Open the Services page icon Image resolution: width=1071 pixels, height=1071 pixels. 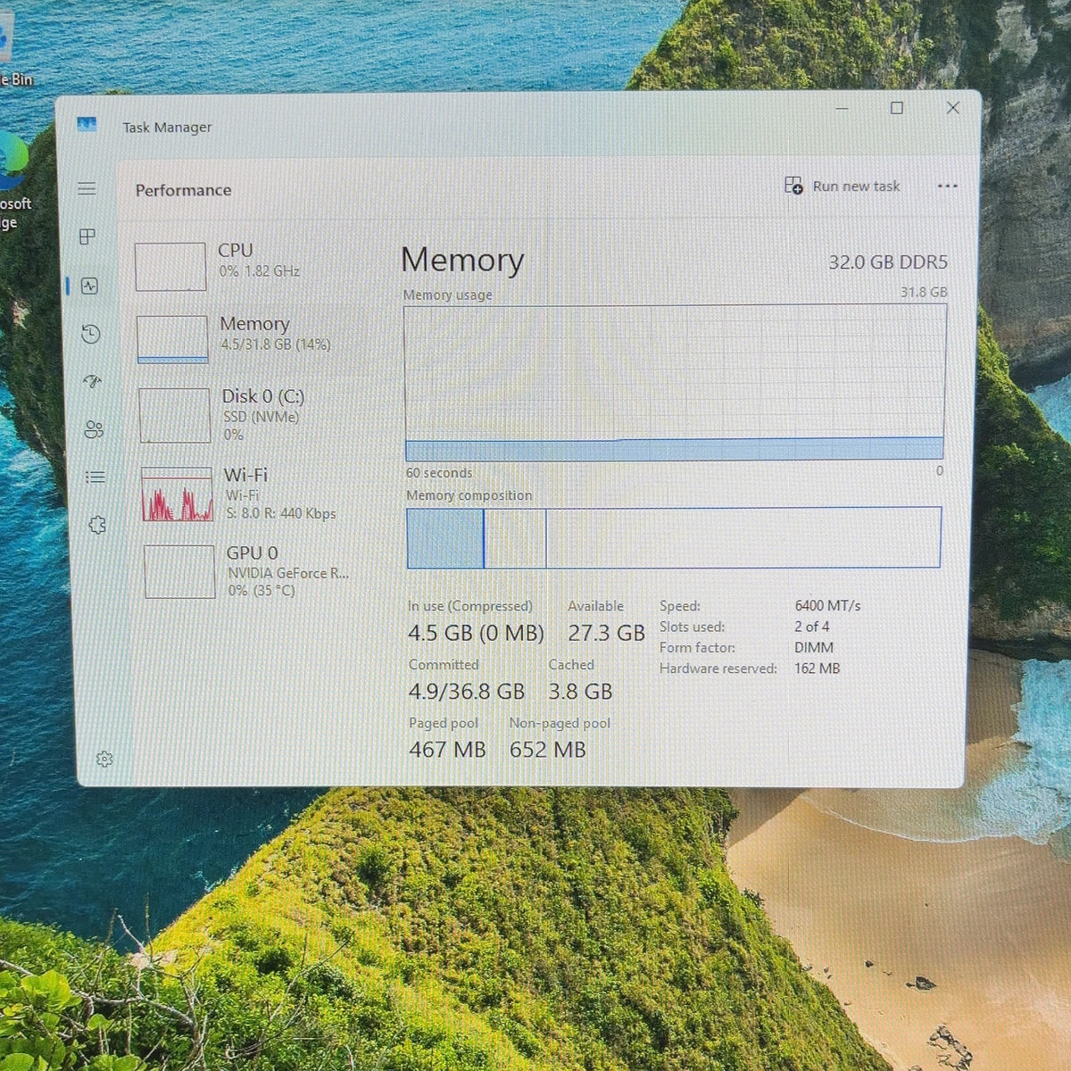pos(97,525)
